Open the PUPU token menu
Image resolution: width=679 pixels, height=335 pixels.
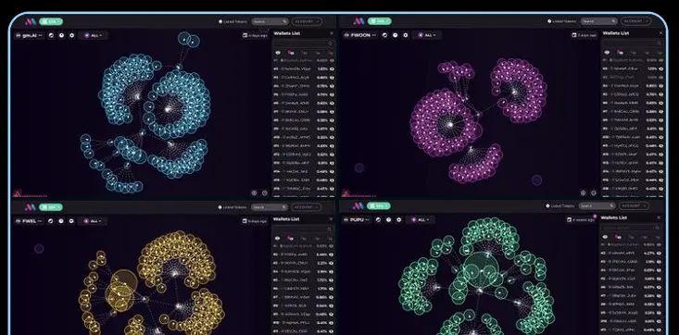(x=358, y=220)
